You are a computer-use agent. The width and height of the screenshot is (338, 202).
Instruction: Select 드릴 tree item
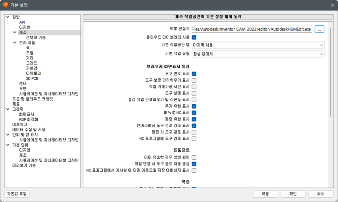click(x=30, y=53)
